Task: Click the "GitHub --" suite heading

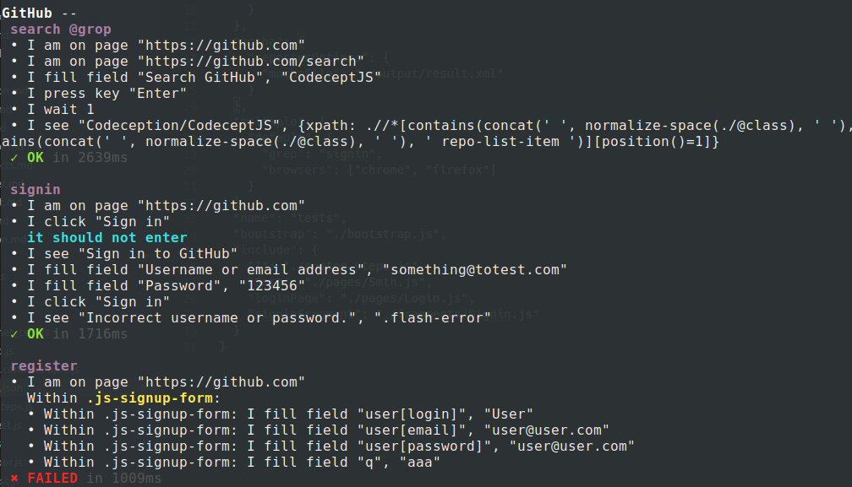Action: [x=40, y=13]
